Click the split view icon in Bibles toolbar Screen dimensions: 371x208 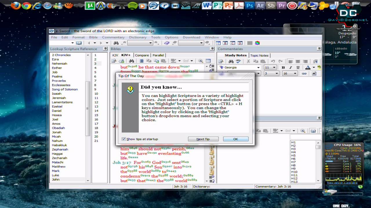click(x=208, y=61)
